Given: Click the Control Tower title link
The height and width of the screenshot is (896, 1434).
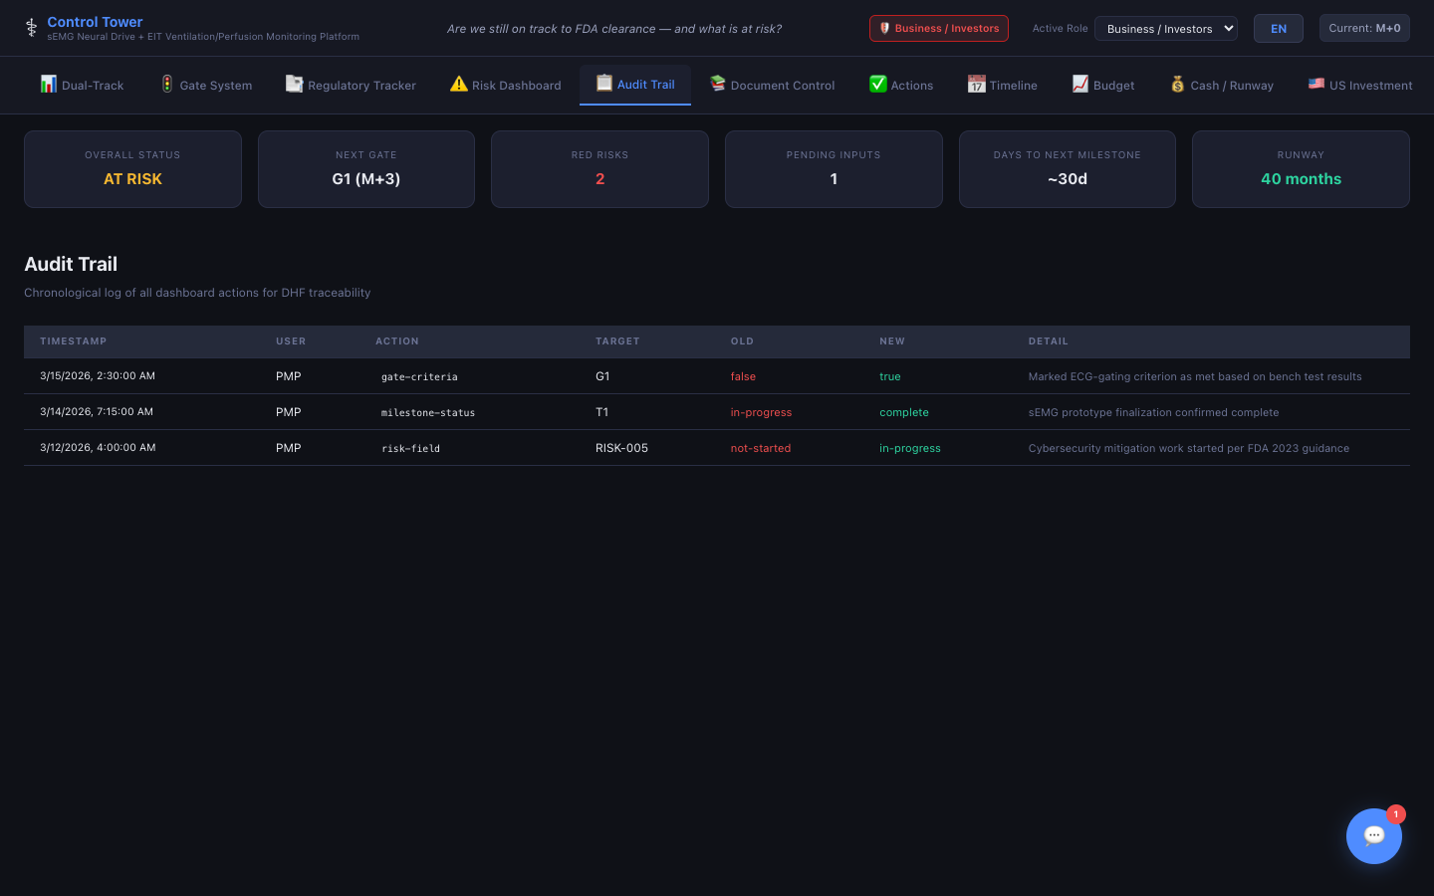Looking at the screenshot, I should tap(95, 22).
